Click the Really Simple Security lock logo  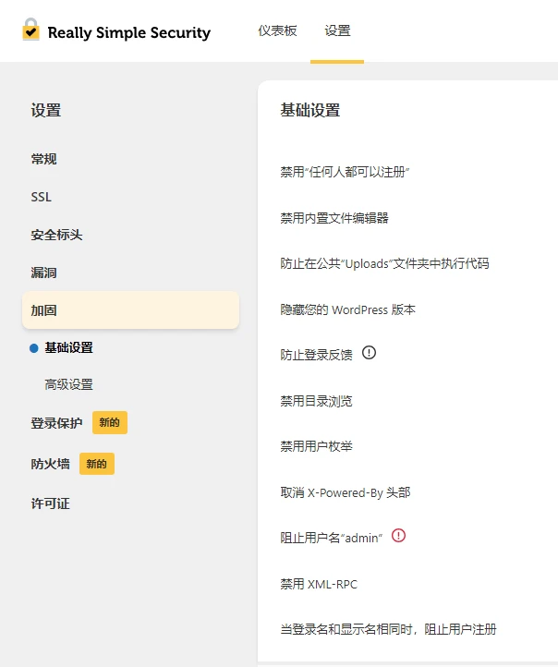tap(31, 30)
